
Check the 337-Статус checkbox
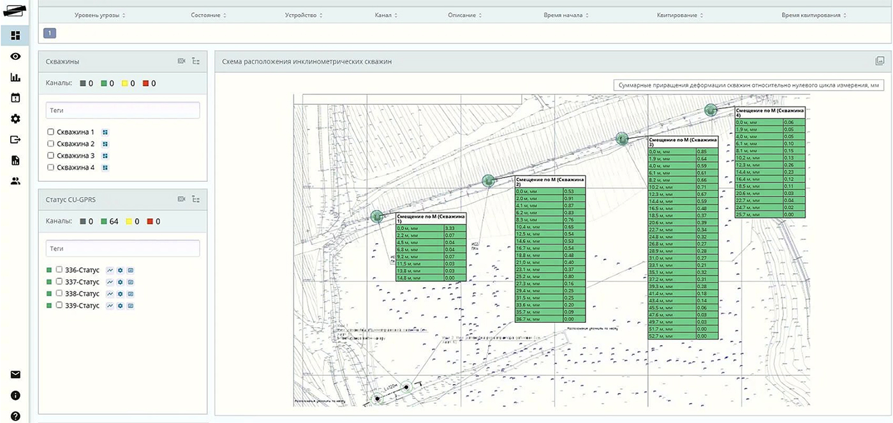[59, 282]
